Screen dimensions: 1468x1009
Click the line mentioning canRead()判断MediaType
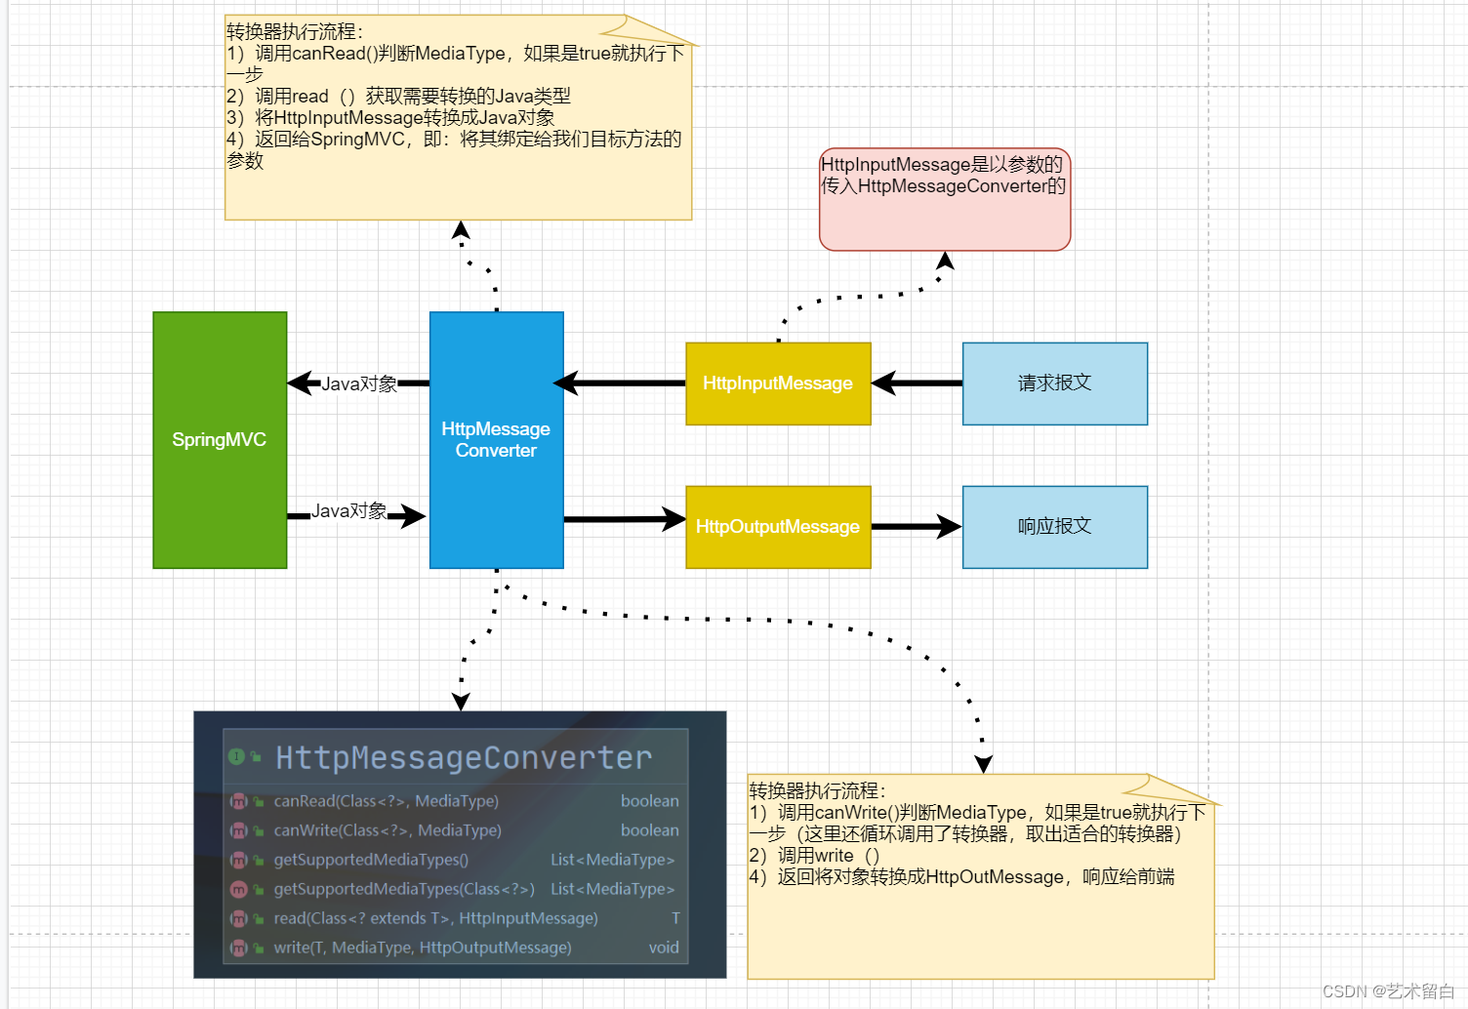455,54
